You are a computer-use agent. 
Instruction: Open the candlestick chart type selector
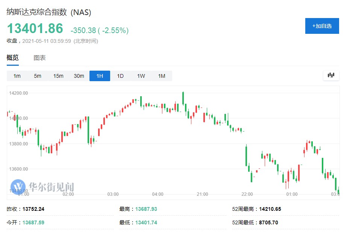[x=331, y=75]
